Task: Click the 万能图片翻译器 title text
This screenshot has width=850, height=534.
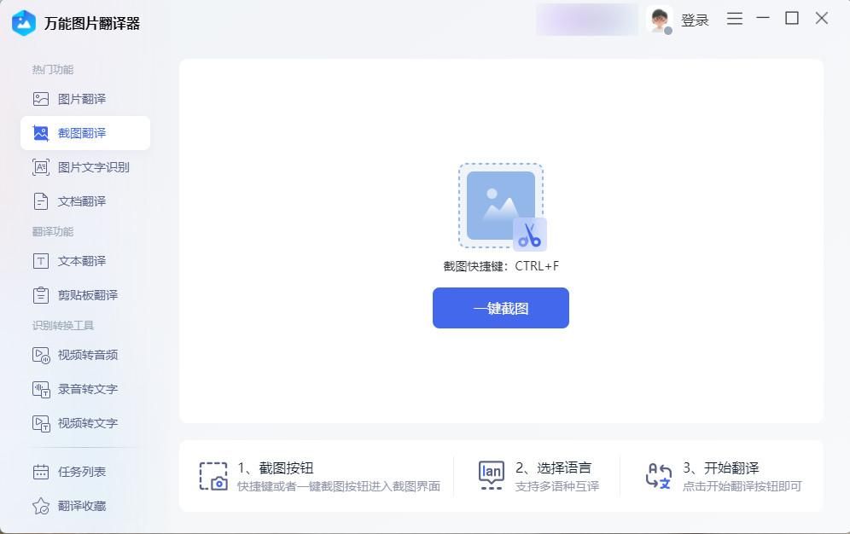Action: [x=92, y=23]
